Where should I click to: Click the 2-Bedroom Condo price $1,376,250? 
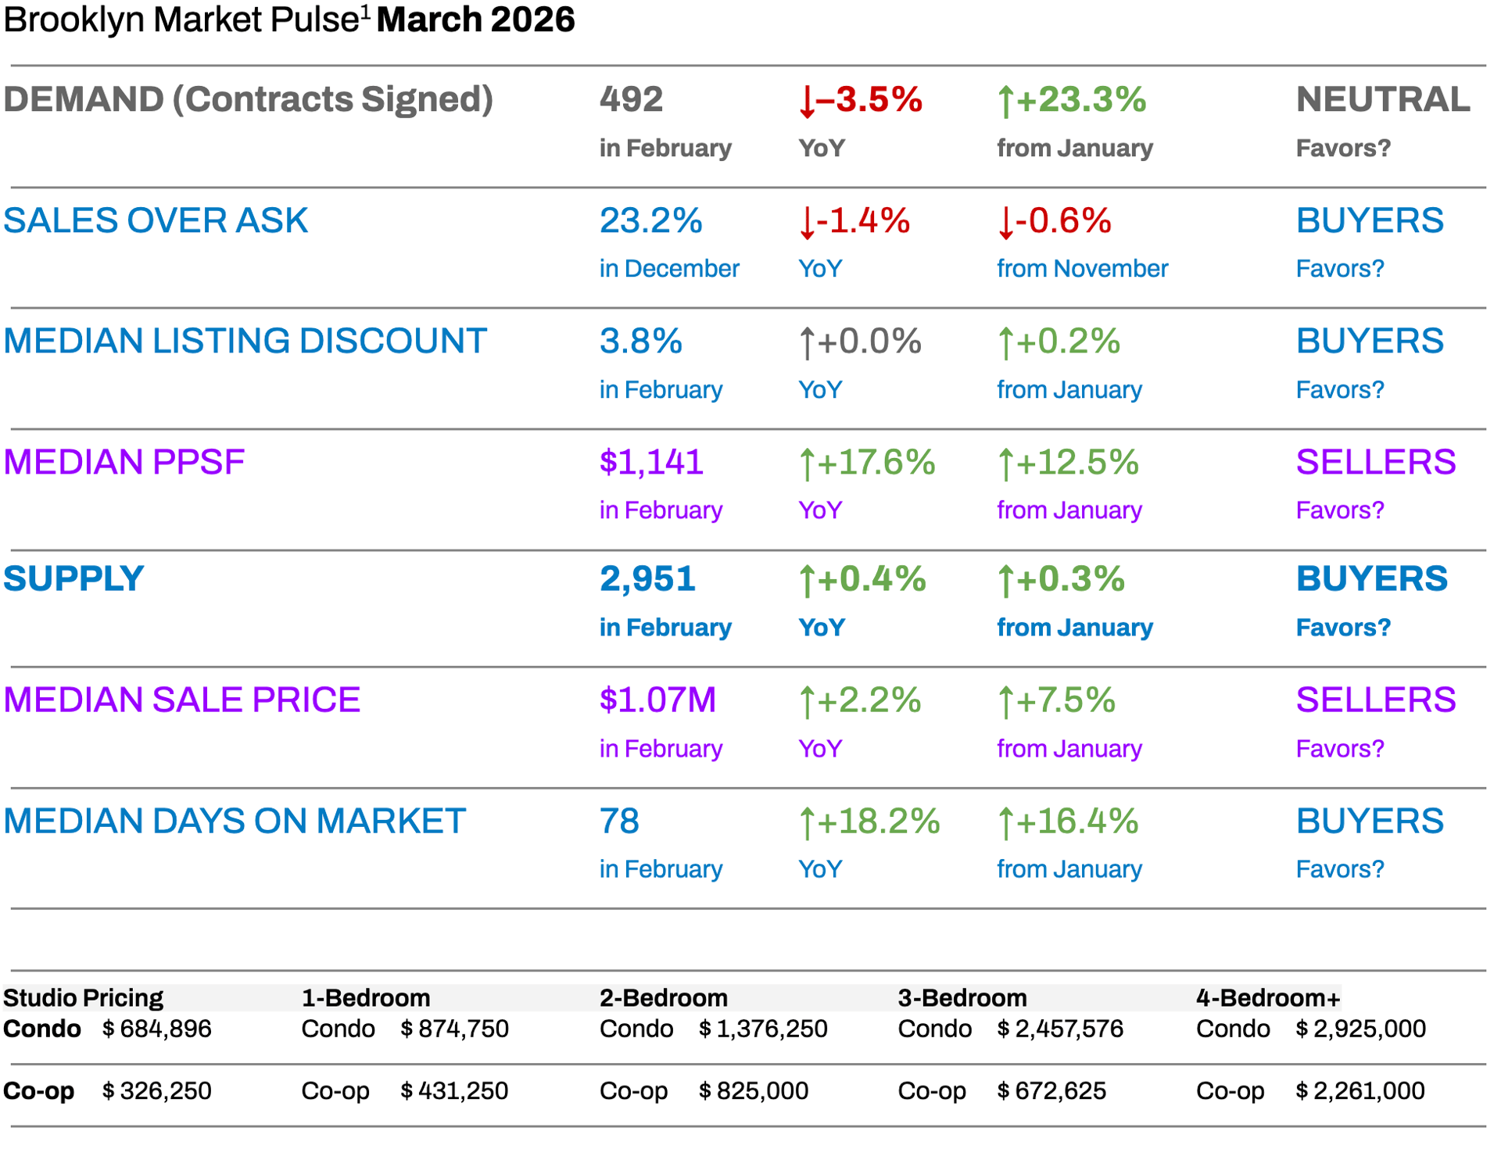tap(763, 1029)
